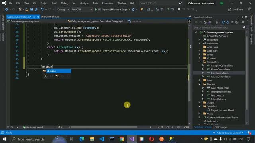Select CustomAuthenticationFilter.cs file
The height and width of the screenshot is (143, 255).
point(222,118)
